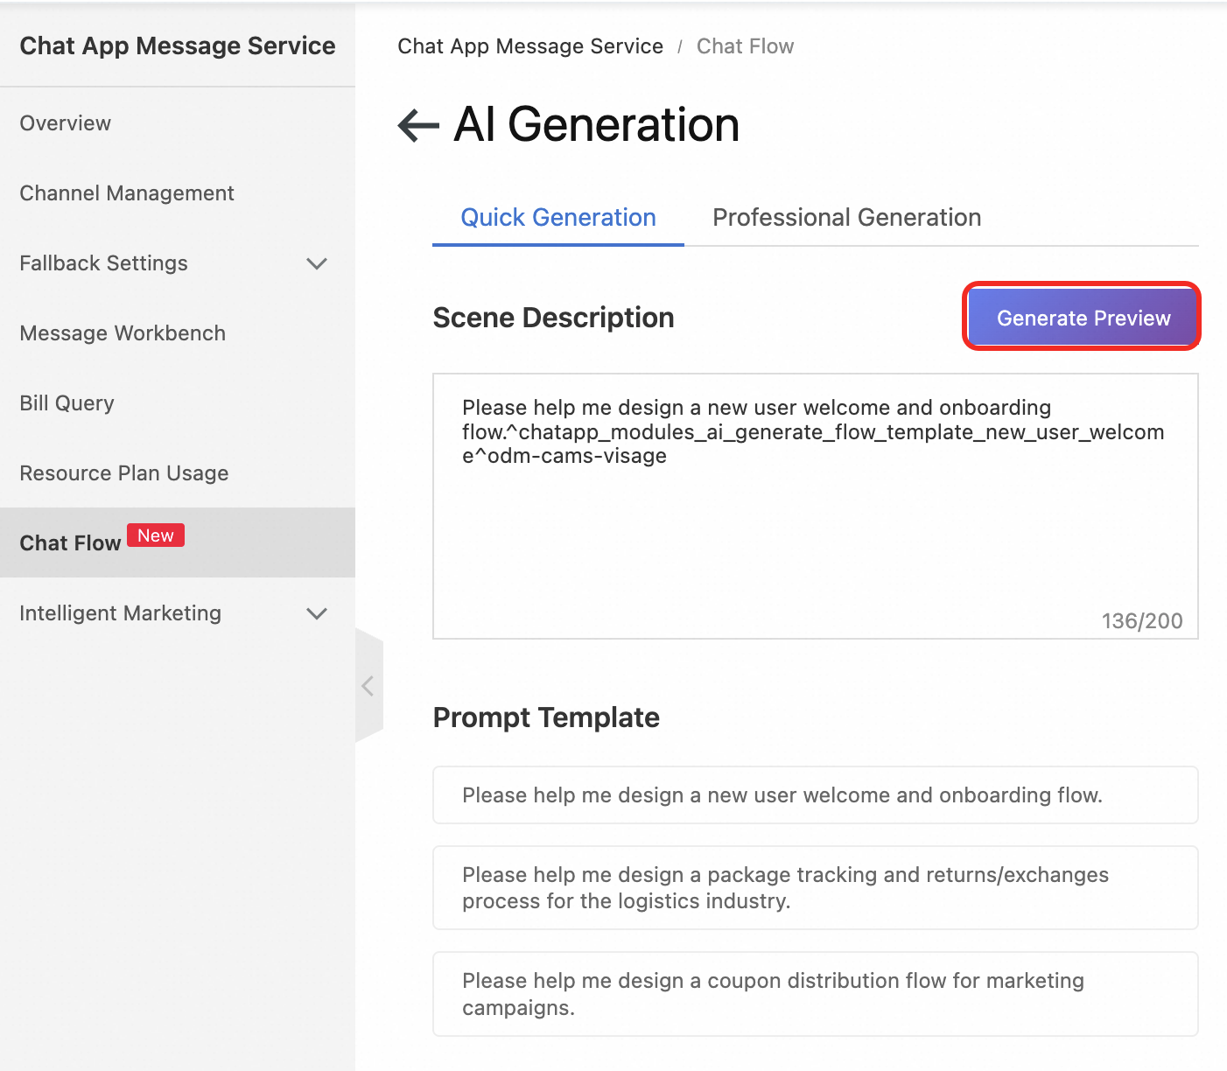Screen dimensions: 1227x1071
Task: Collapse the sidebar with the left chevron handle
Action: (x=368, y=686)
